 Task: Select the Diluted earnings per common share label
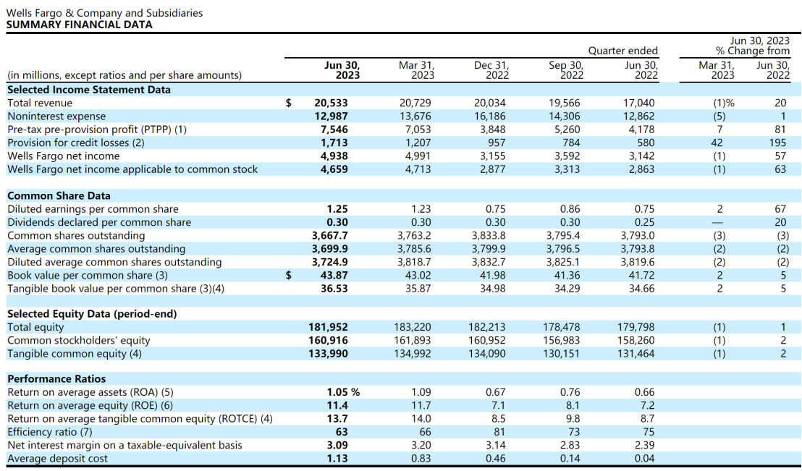(x=93, y=209)
